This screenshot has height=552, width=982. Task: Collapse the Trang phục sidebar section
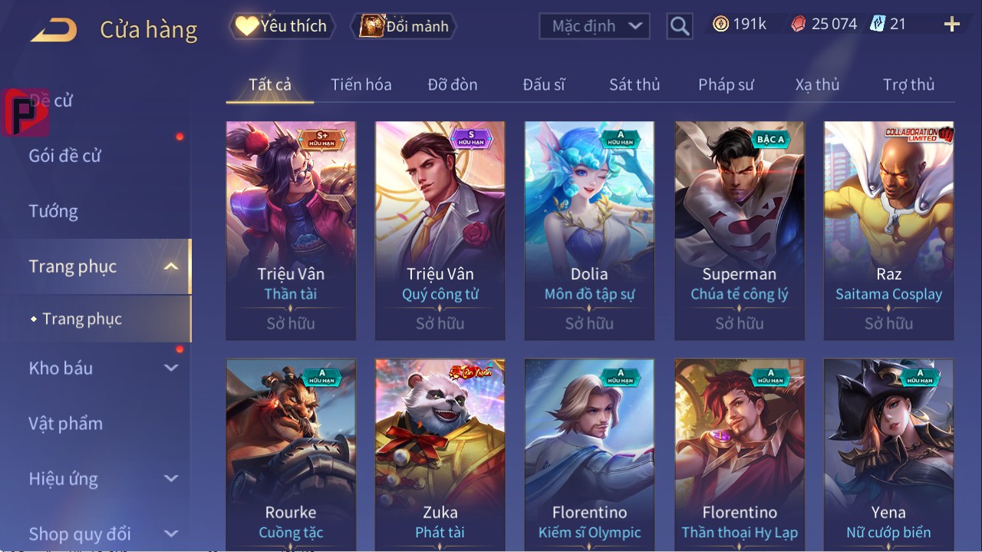click(171, 266)
